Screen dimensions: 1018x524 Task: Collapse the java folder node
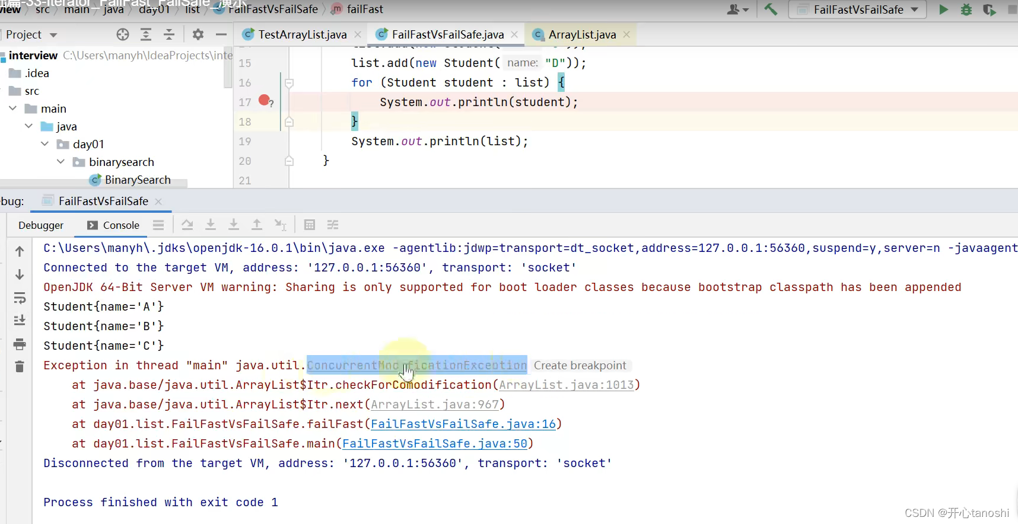(28, 126)
